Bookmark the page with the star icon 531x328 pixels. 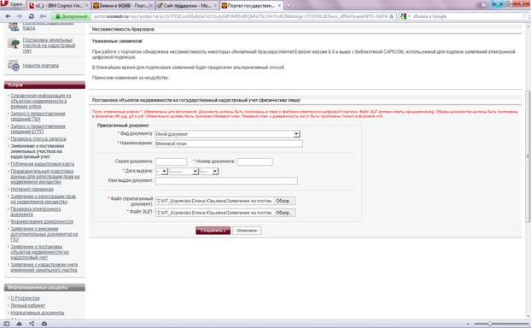[x=392, y=16]
